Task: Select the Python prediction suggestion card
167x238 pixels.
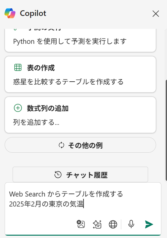Action: coord(80,40)
